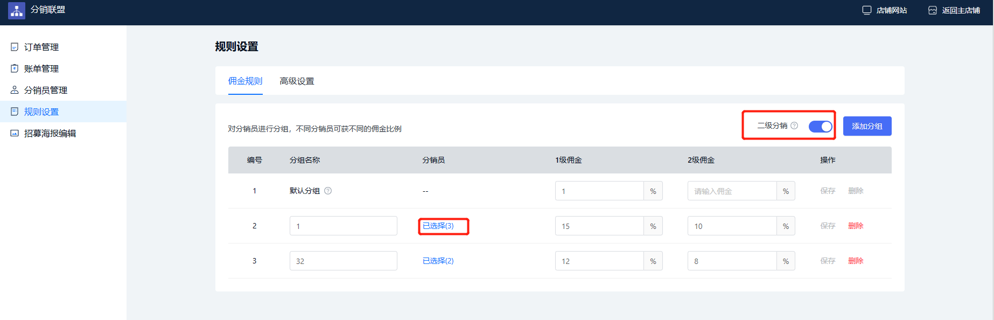Select the 佣金规则 tab
Viewport: 994px width, 320px height.
(x=246, y=81)
